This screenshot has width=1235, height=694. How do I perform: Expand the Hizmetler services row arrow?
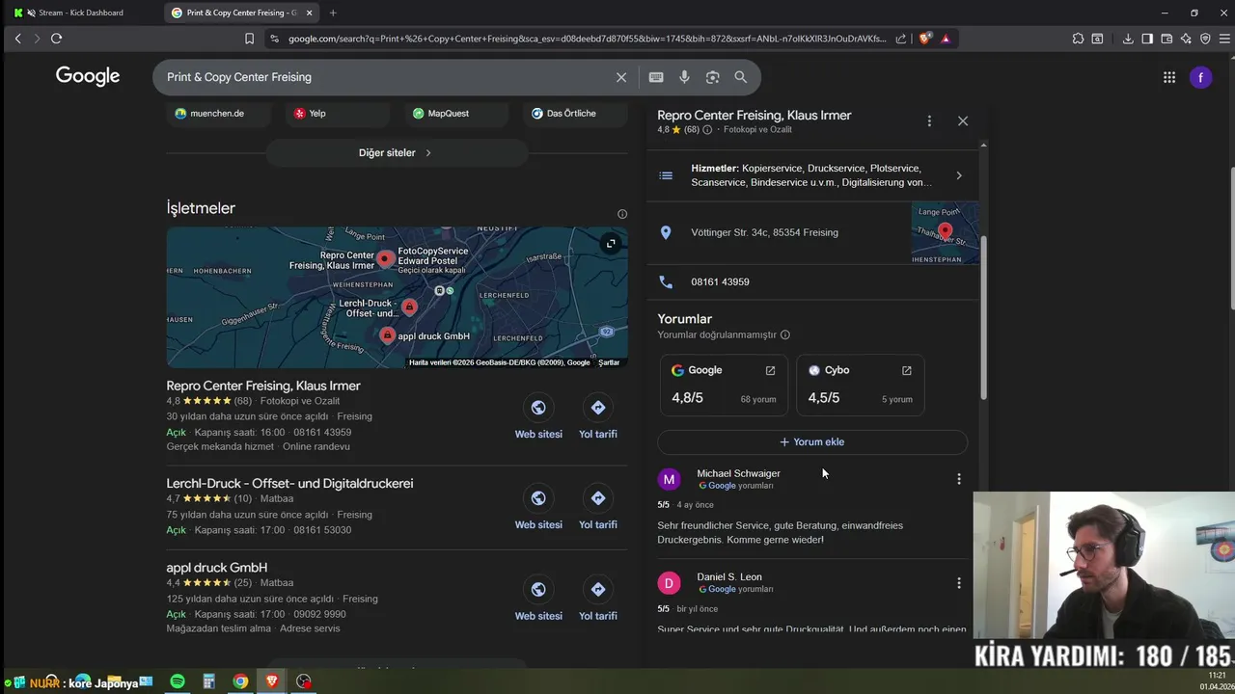[959, 175]
